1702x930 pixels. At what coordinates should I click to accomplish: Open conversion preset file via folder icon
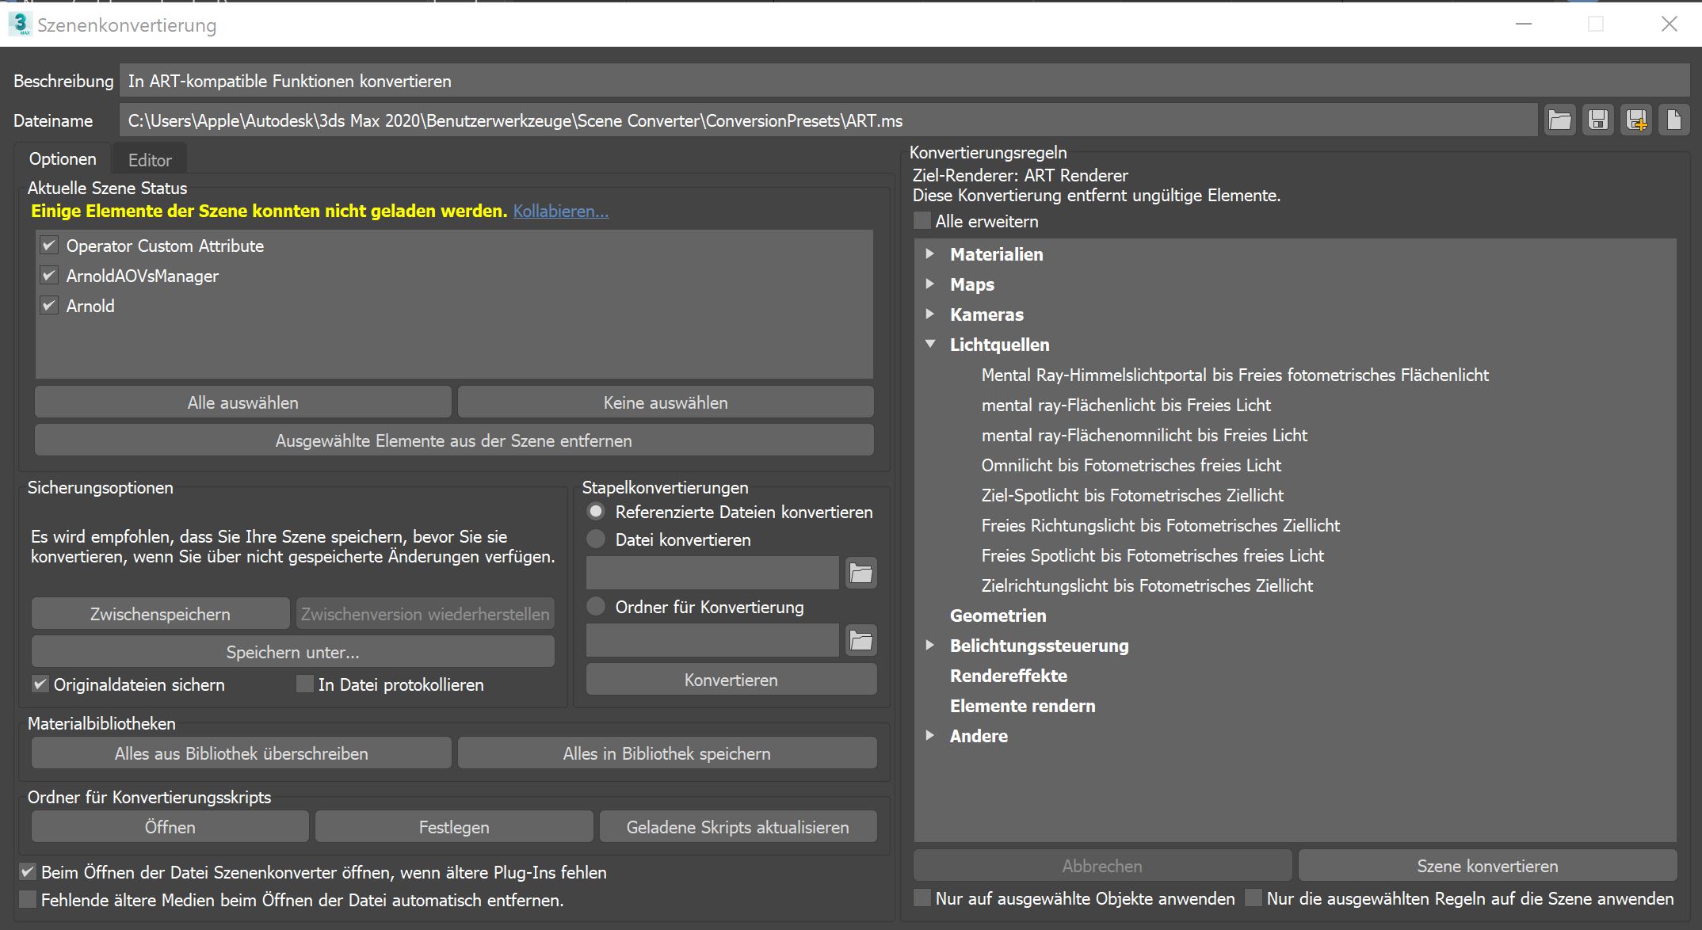[x=1559, y=120]
